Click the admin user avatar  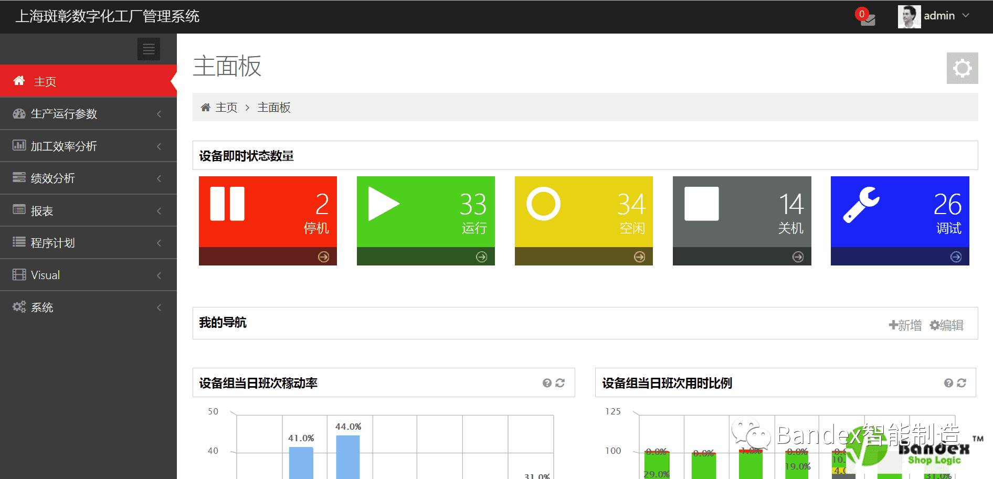click(x=909, y=17)
